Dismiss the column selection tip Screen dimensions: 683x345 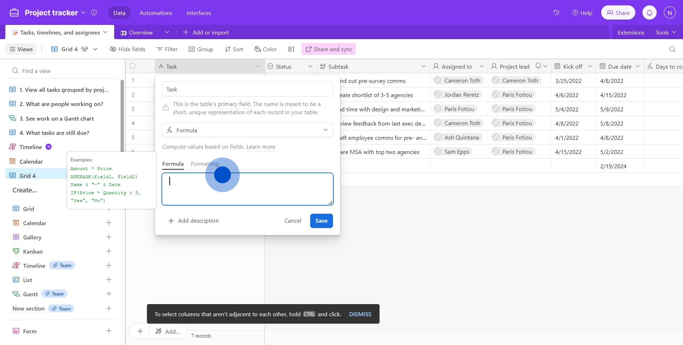tap(360, 314)
